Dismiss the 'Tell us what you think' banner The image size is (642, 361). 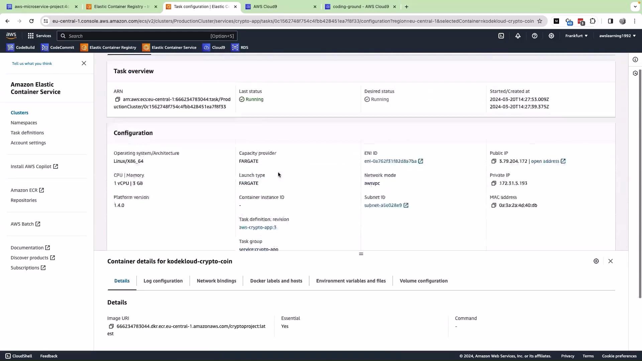[x=84, y=63]
